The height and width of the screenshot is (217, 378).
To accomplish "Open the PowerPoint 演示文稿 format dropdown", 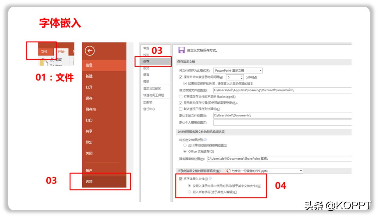I will [261, 70].
